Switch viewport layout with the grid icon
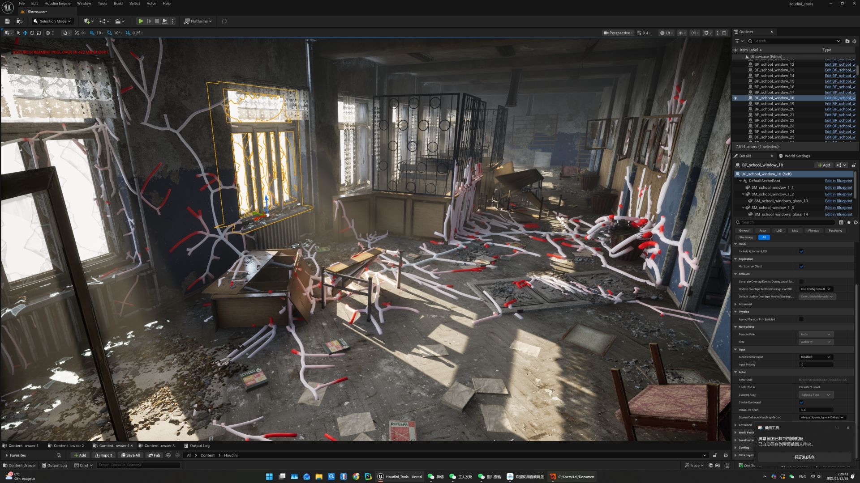860x483 pixels. (724, 33)
